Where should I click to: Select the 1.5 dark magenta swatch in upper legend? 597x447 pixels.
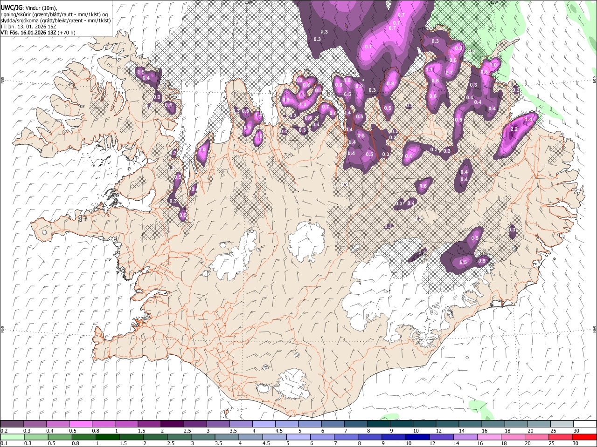pos(149,424)
